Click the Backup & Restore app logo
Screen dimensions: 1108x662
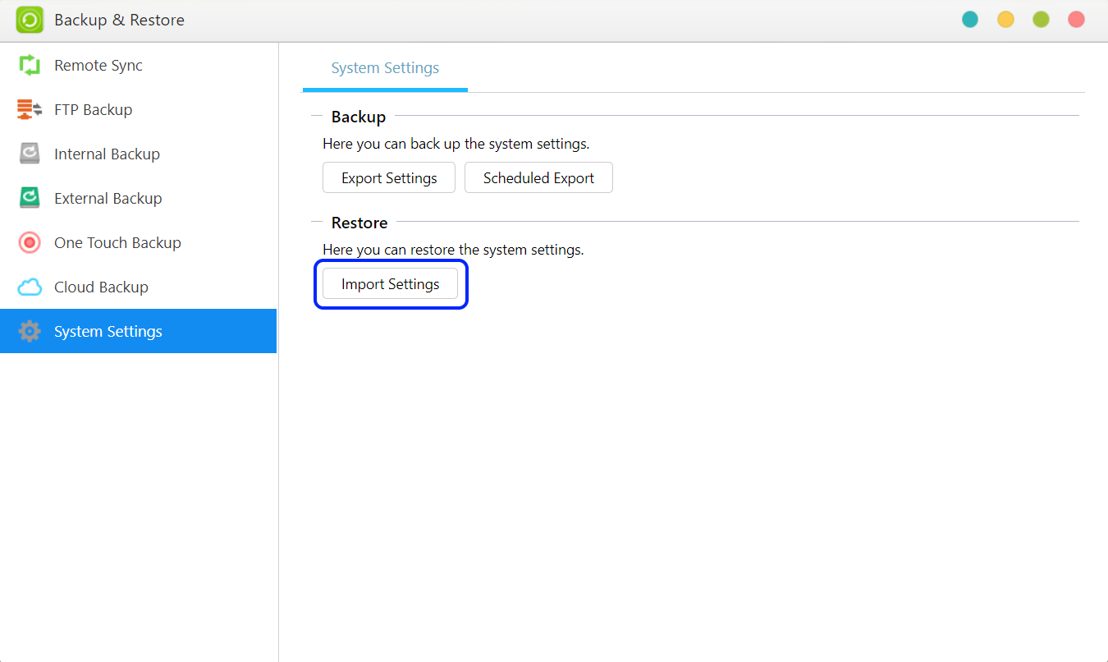pos(30,20)
